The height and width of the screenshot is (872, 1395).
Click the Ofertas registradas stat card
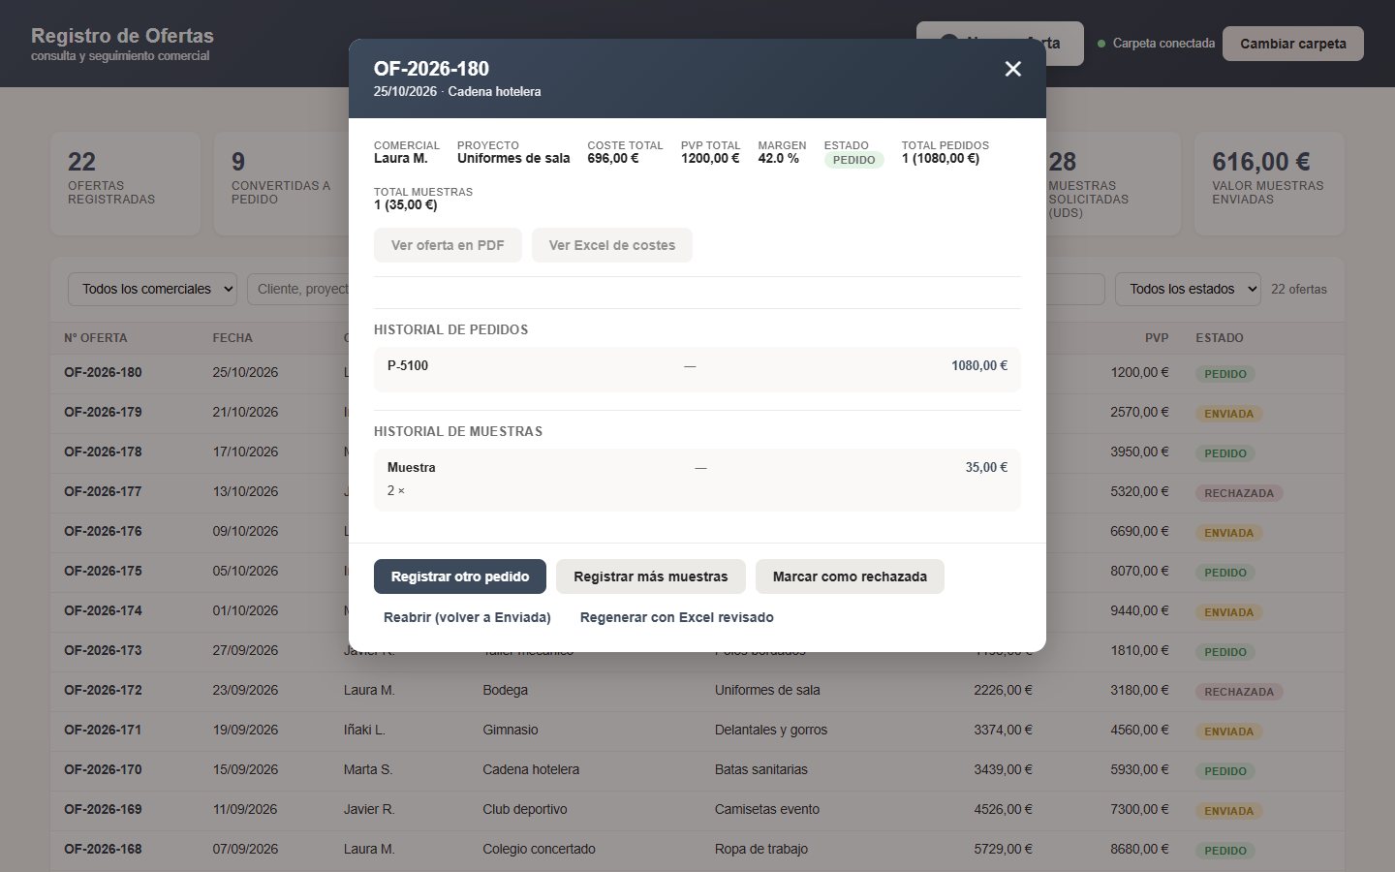click(126, 184)
